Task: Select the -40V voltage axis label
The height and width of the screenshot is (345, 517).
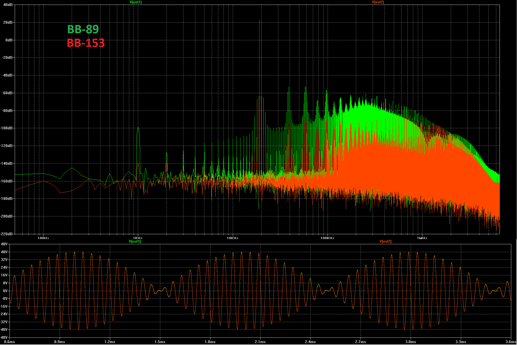Action: 4,330
